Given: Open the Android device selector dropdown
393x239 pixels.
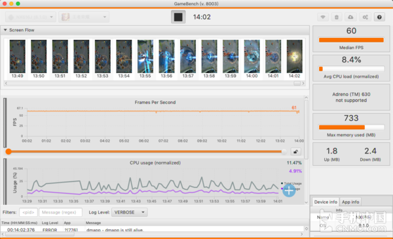Looking at the screenshot, I should 31,17.
